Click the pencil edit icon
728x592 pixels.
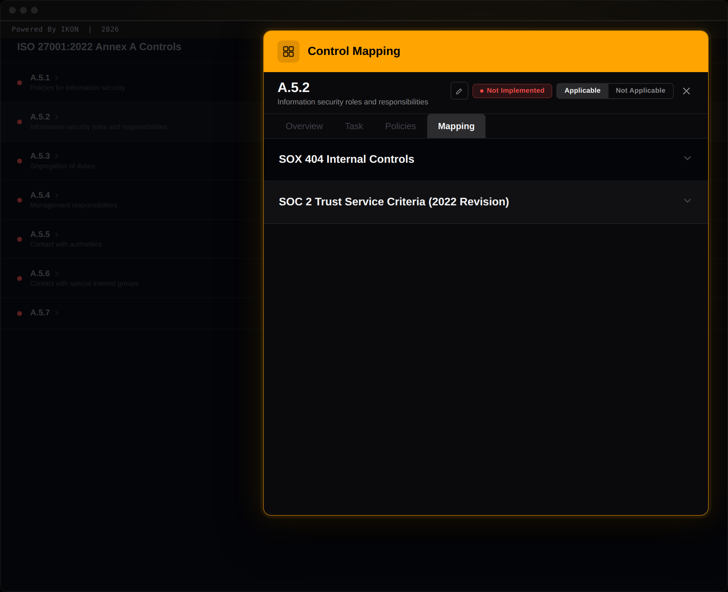(x=459, y=91)
